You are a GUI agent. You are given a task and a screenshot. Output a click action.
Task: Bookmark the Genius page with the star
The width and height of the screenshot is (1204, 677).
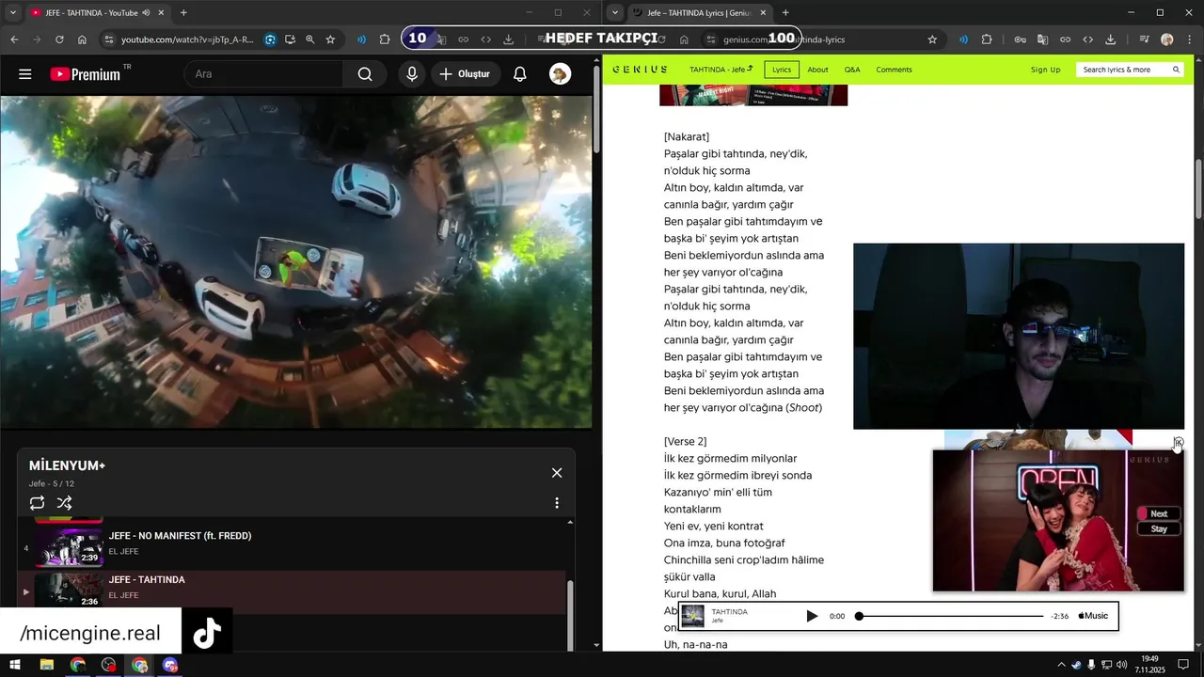pyautogui.click(x=932, y=39)
